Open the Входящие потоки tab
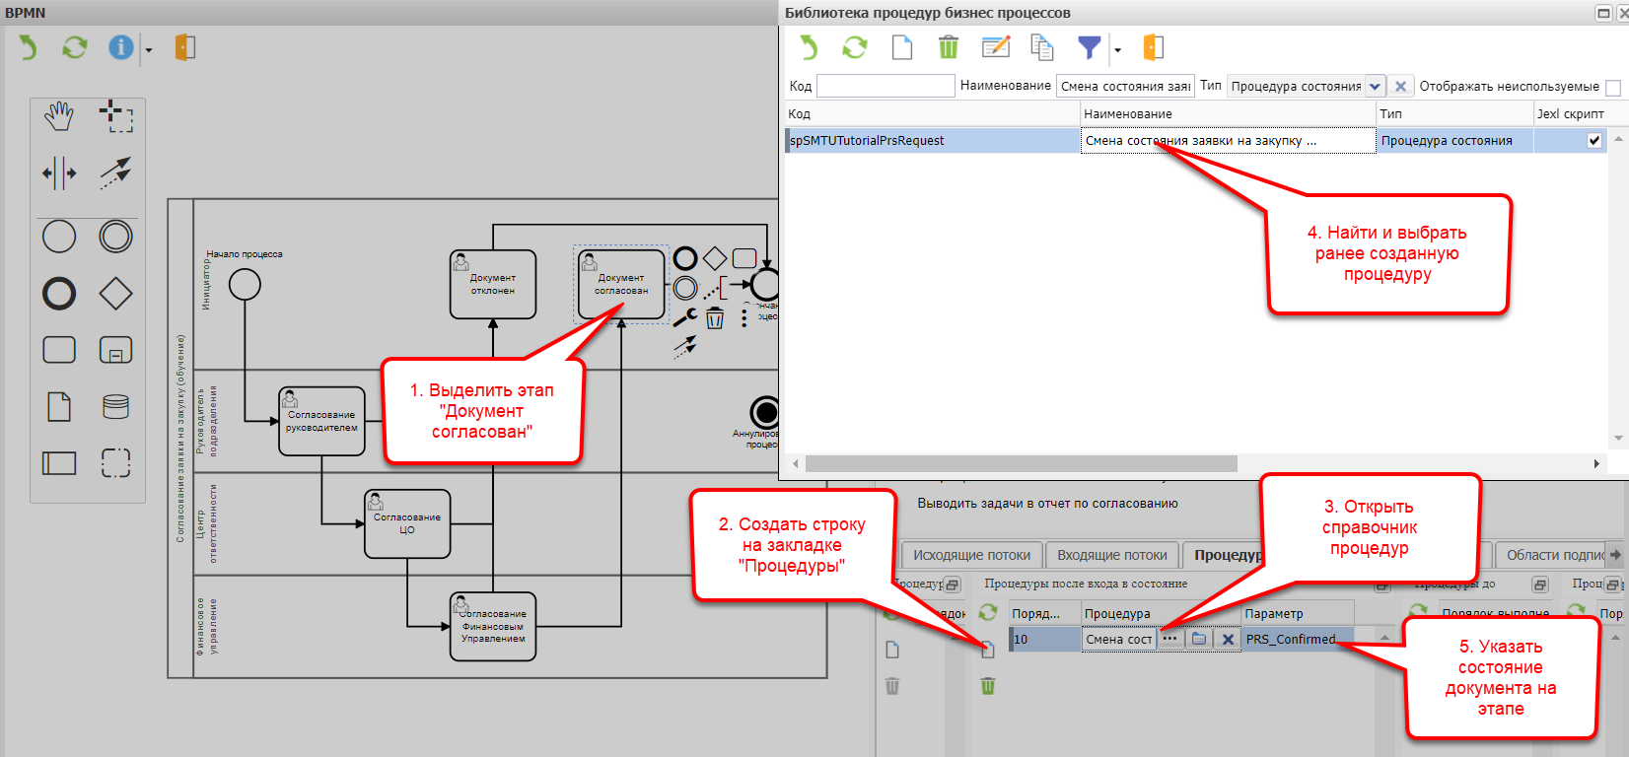 click(x=1111, y=555)
